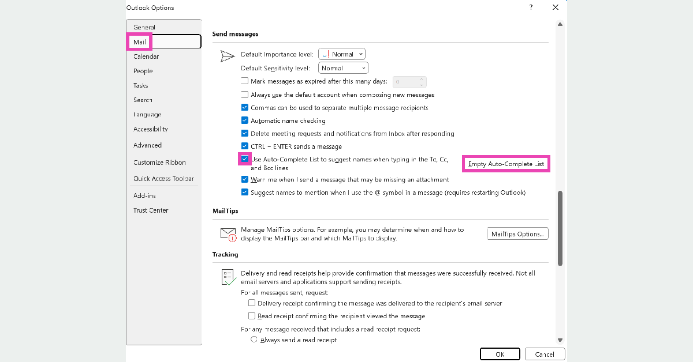This screenshot has width=693, height=362.
Task: Enable Mark messages as expired checkbox
Action: pyautogui.click(x=245, y=81)
